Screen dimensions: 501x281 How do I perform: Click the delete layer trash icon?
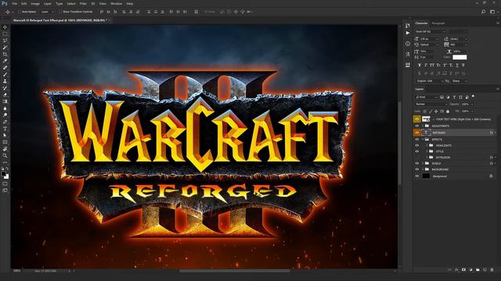tap(492, 270)
